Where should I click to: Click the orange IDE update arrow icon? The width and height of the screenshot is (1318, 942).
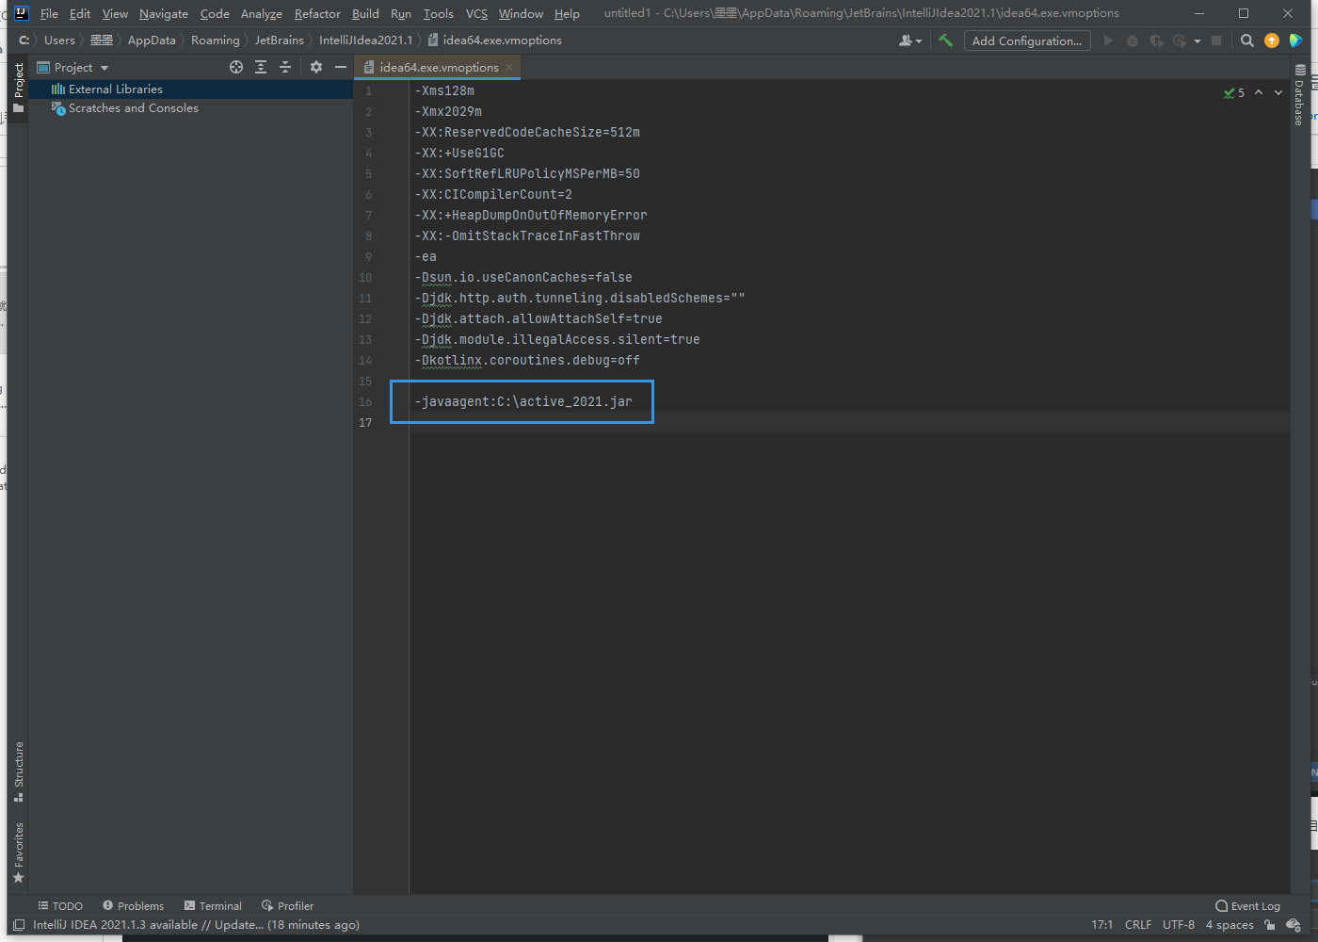coord(1272,41)
